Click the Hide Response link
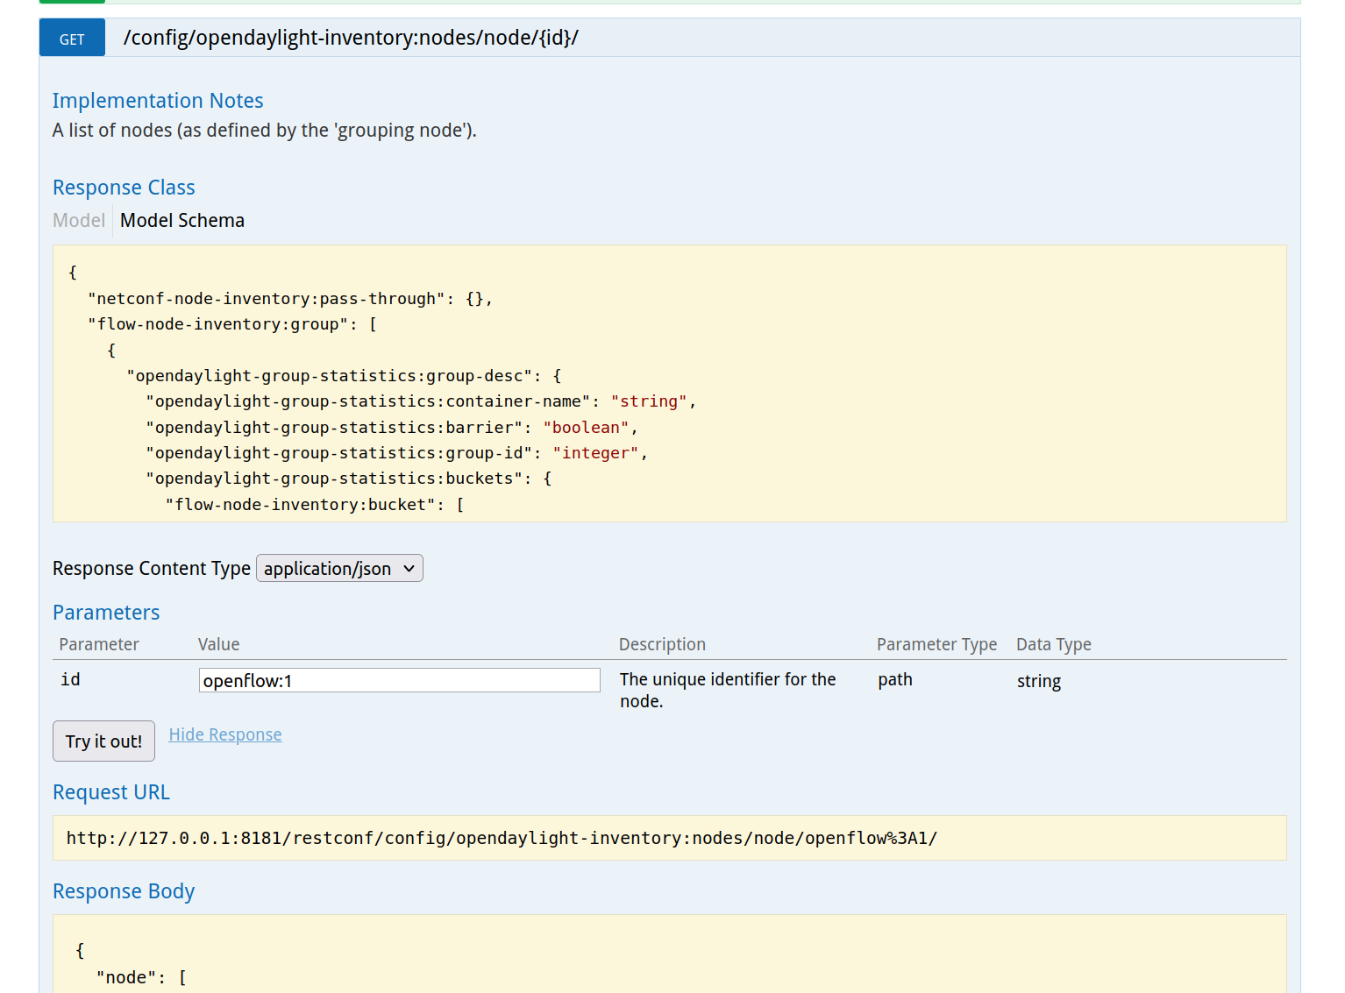Image resolution: width=1345 pixels, height=993 pixels. pos(225,734)
